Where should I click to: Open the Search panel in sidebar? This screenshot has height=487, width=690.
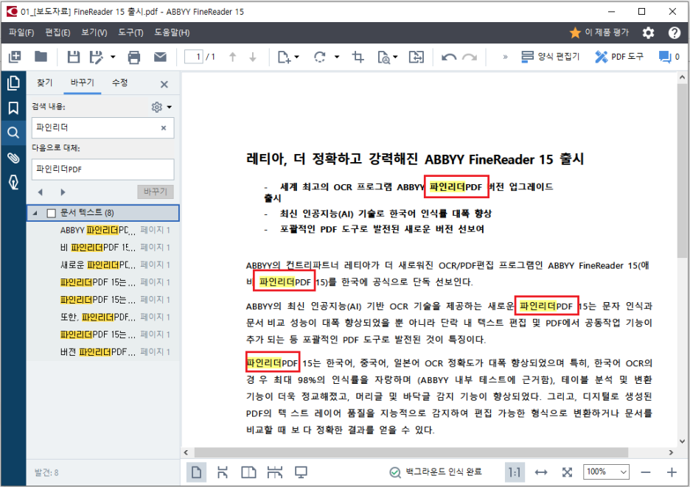click(13, 133)
